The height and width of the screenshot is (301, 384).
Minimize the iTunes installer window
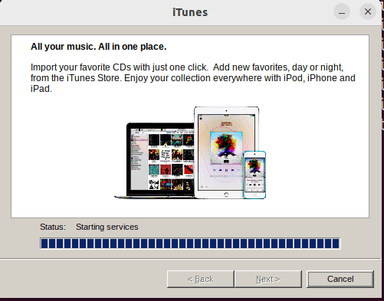tap(342, 11)
